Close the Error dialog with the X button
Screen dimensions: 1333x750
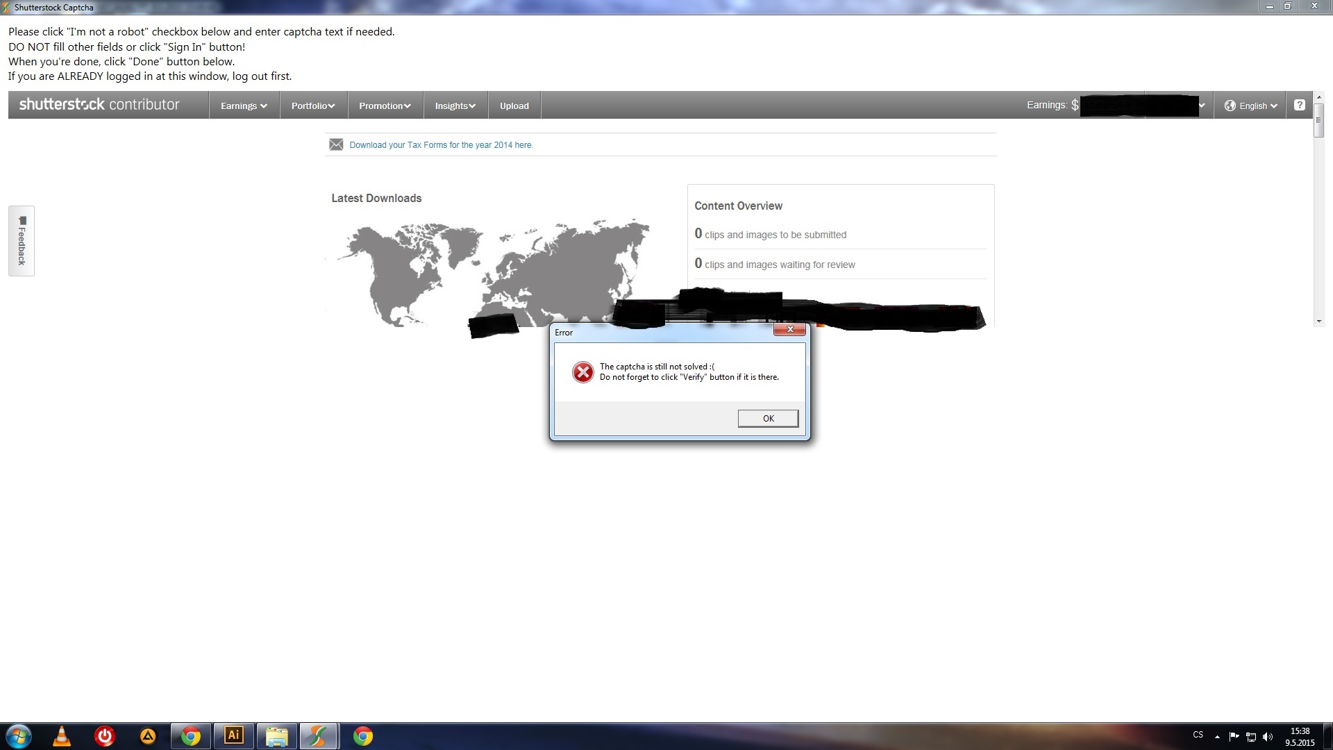pyautogui.click(x=789, y=329)
